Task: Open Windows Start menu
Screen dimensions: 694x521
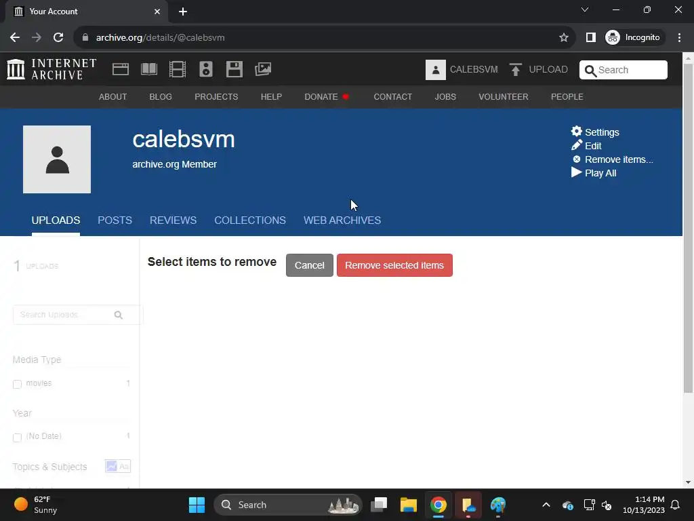Action: [x=197, y=505]
